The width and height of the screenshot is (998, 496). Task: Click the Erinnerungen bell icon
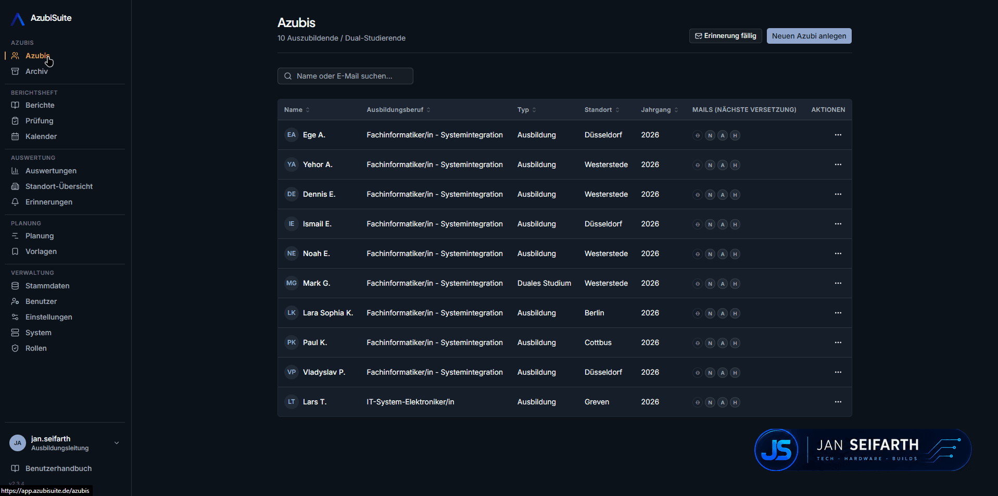(15, 202)
